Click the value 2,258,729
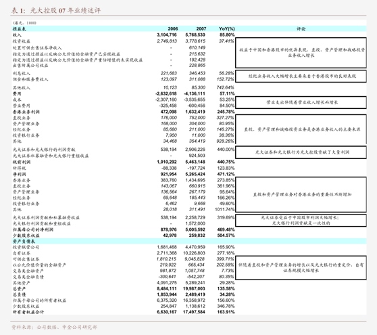This screenshot has width=377, height=335. pos(195,217)
